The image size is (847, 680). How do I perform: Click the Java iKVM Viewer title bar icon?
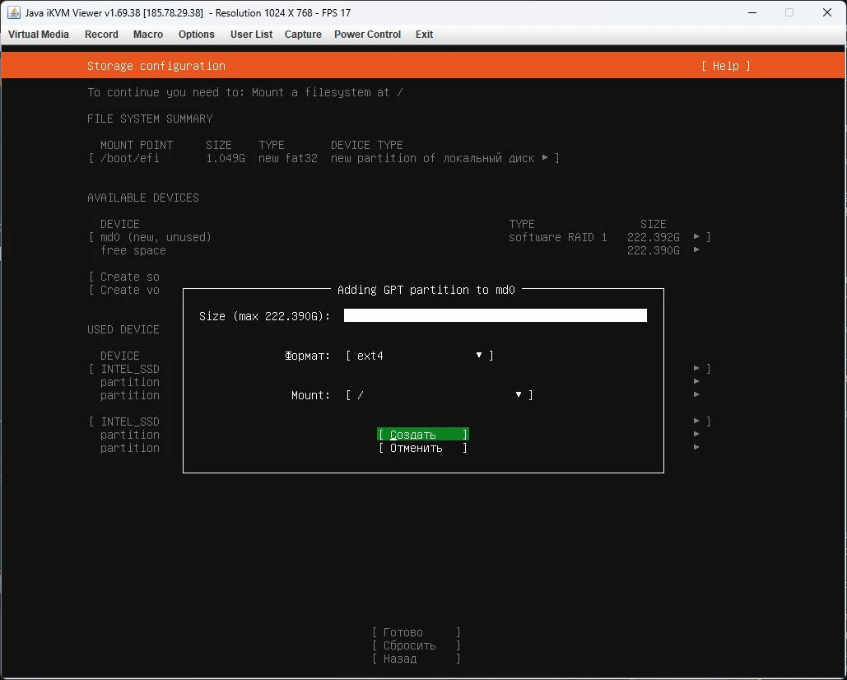[x=14, y=12]
